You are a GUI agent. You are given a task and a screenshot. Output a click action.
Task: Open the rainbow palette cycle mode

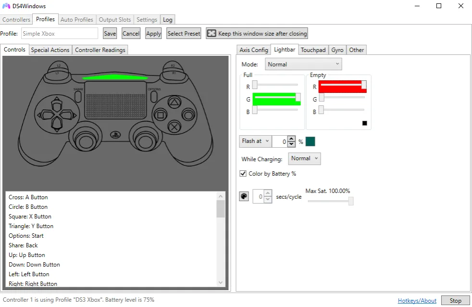click(x=244, y=196)
